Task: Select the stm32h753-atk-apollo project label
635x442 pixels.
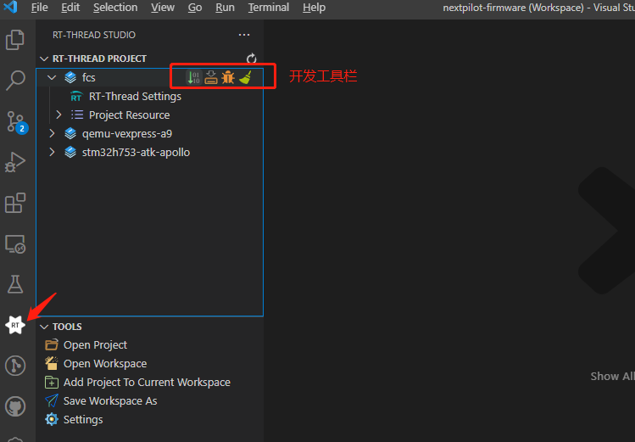Action: tap(136, 153)
